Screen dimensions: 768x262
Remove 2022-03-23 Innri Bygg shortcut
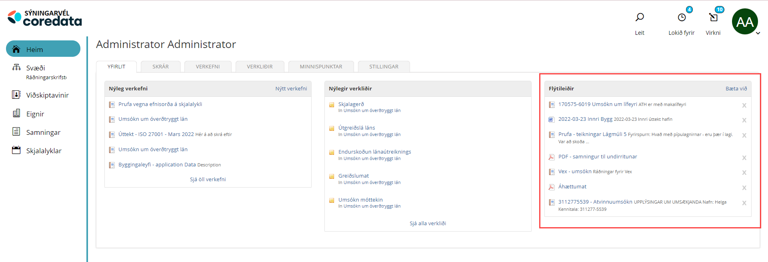[x=744, y=120]
